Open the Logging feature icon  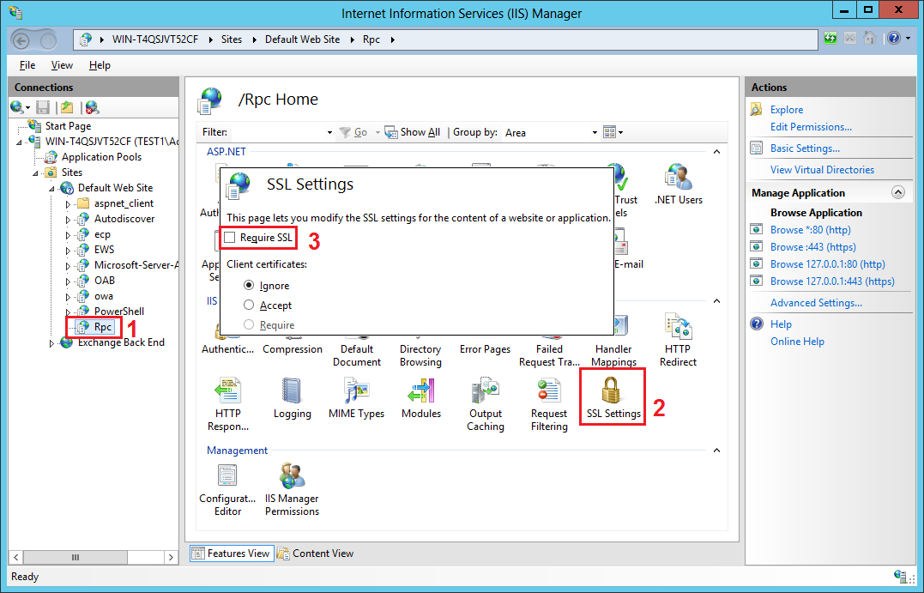point(293,396)
